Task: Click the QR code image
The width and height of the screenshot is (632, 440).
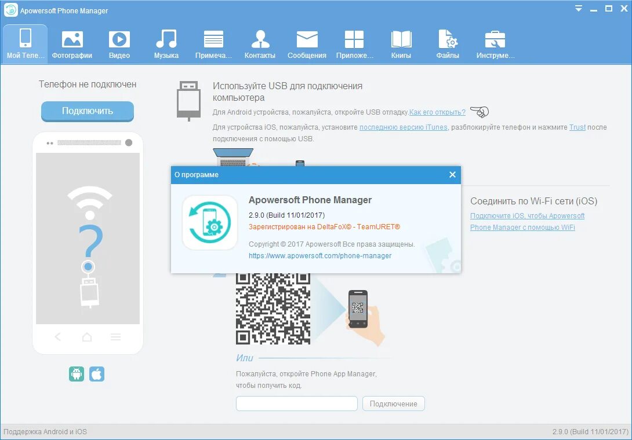Action: (x=273, y=309)
